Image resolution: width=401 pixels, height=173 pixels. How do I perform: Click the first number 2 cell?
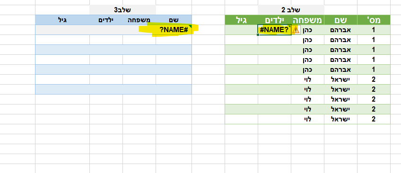point(374,79)
